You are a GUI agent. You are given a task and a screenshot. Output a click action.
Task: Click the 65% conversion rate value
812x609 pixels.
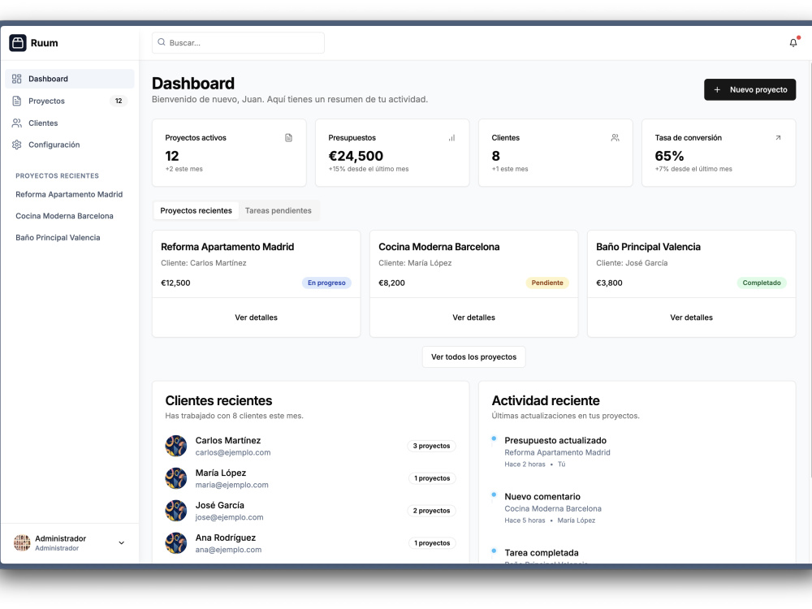pos(669,156)
